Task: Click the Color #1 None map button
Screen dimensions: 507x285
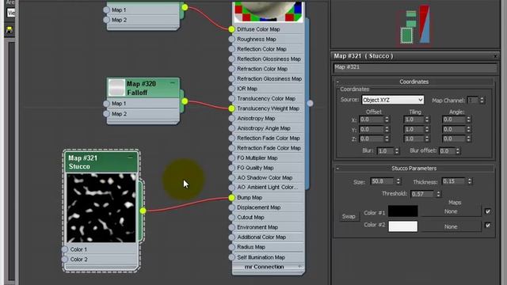Action: coord(451,211)
